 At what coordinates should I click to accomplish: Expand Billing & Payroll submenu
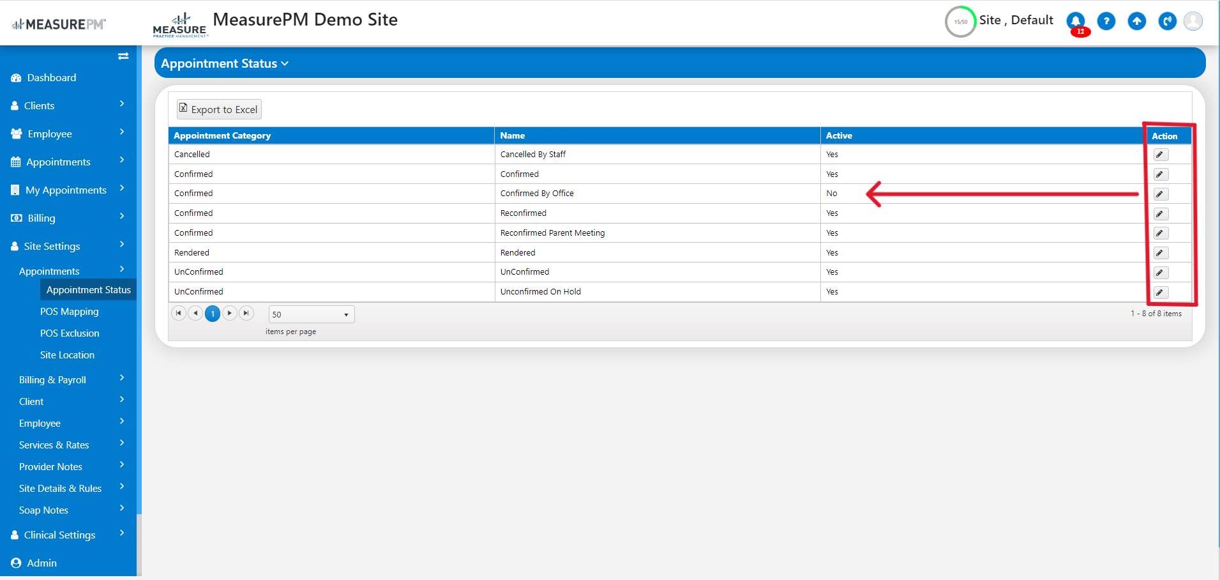click(68, 379)
